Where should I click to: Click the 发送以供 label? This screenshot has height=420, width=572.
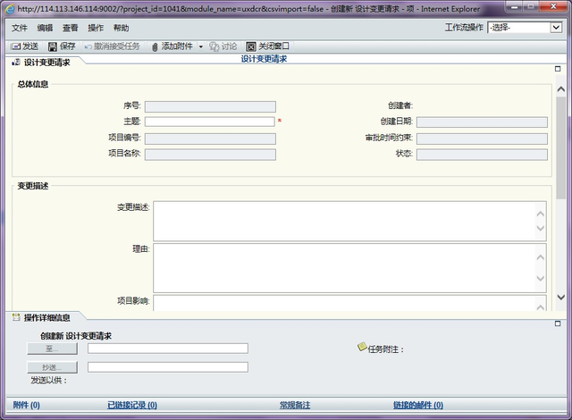[x=48, y=381]
